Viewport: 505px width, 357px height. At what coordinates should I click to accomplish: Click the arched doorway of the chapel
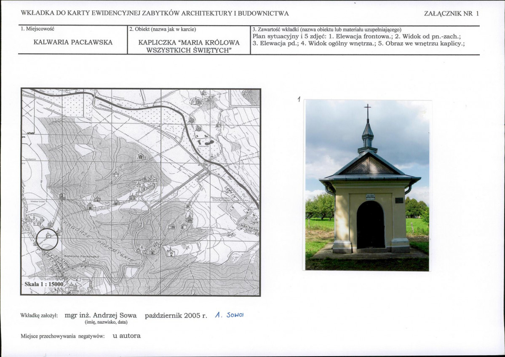[371, 225]
